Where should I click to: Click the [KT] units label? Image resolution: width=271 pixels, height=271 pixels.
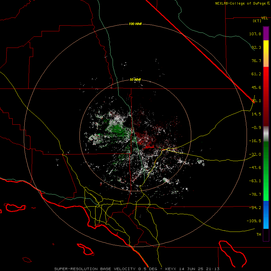click(257, 21)
